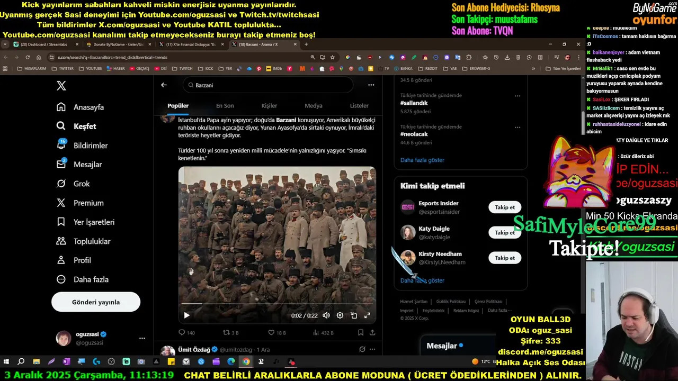Open Yer İşaretleri bookmarks

point(85,222)
